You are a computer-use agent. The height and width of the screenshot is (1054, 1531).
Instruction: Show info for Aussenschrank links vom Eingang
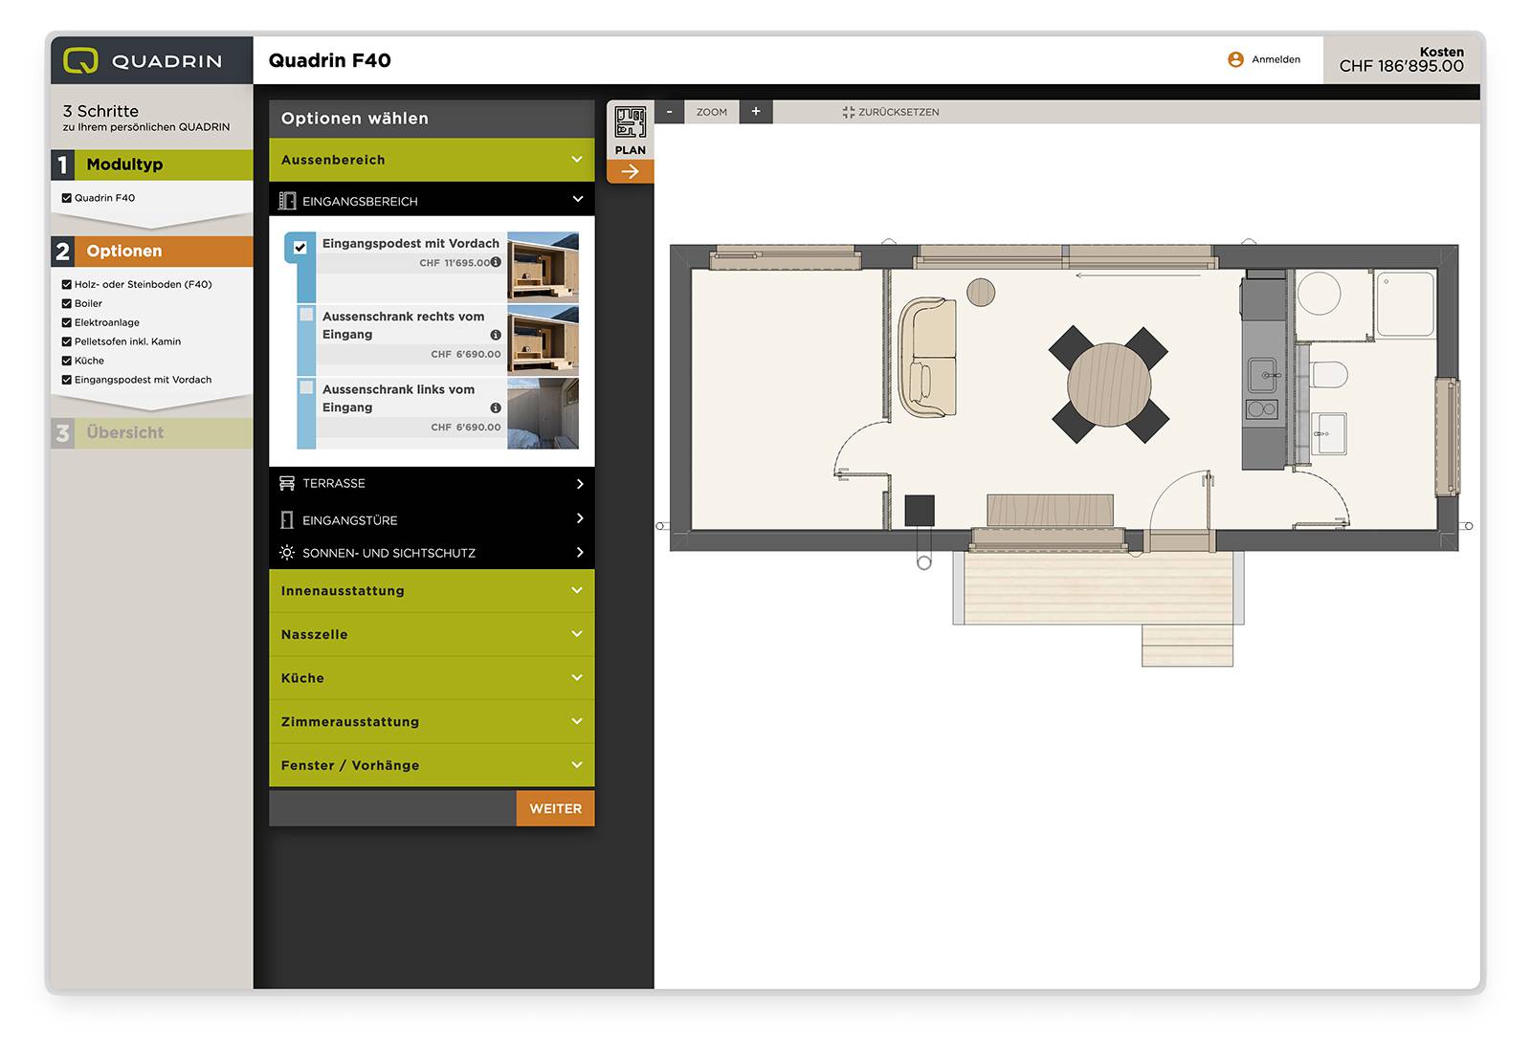point(496,408)
